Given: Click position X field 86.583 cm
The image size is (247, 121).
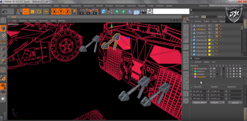Looking at the screenshot, I should click(x=200, y=91).
